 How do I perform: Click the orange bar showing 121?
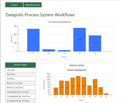coord(95,87)
